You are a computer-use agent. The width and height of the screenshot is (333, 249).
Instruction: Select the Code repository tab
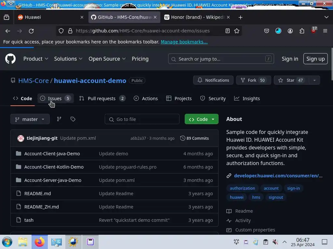[22, 99]
